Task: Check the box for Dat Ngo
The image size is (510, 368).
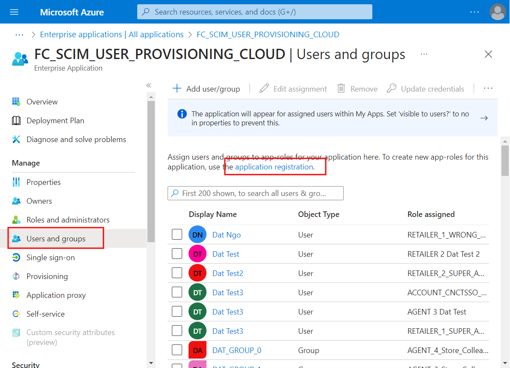Action: click(x=177, y=235)
